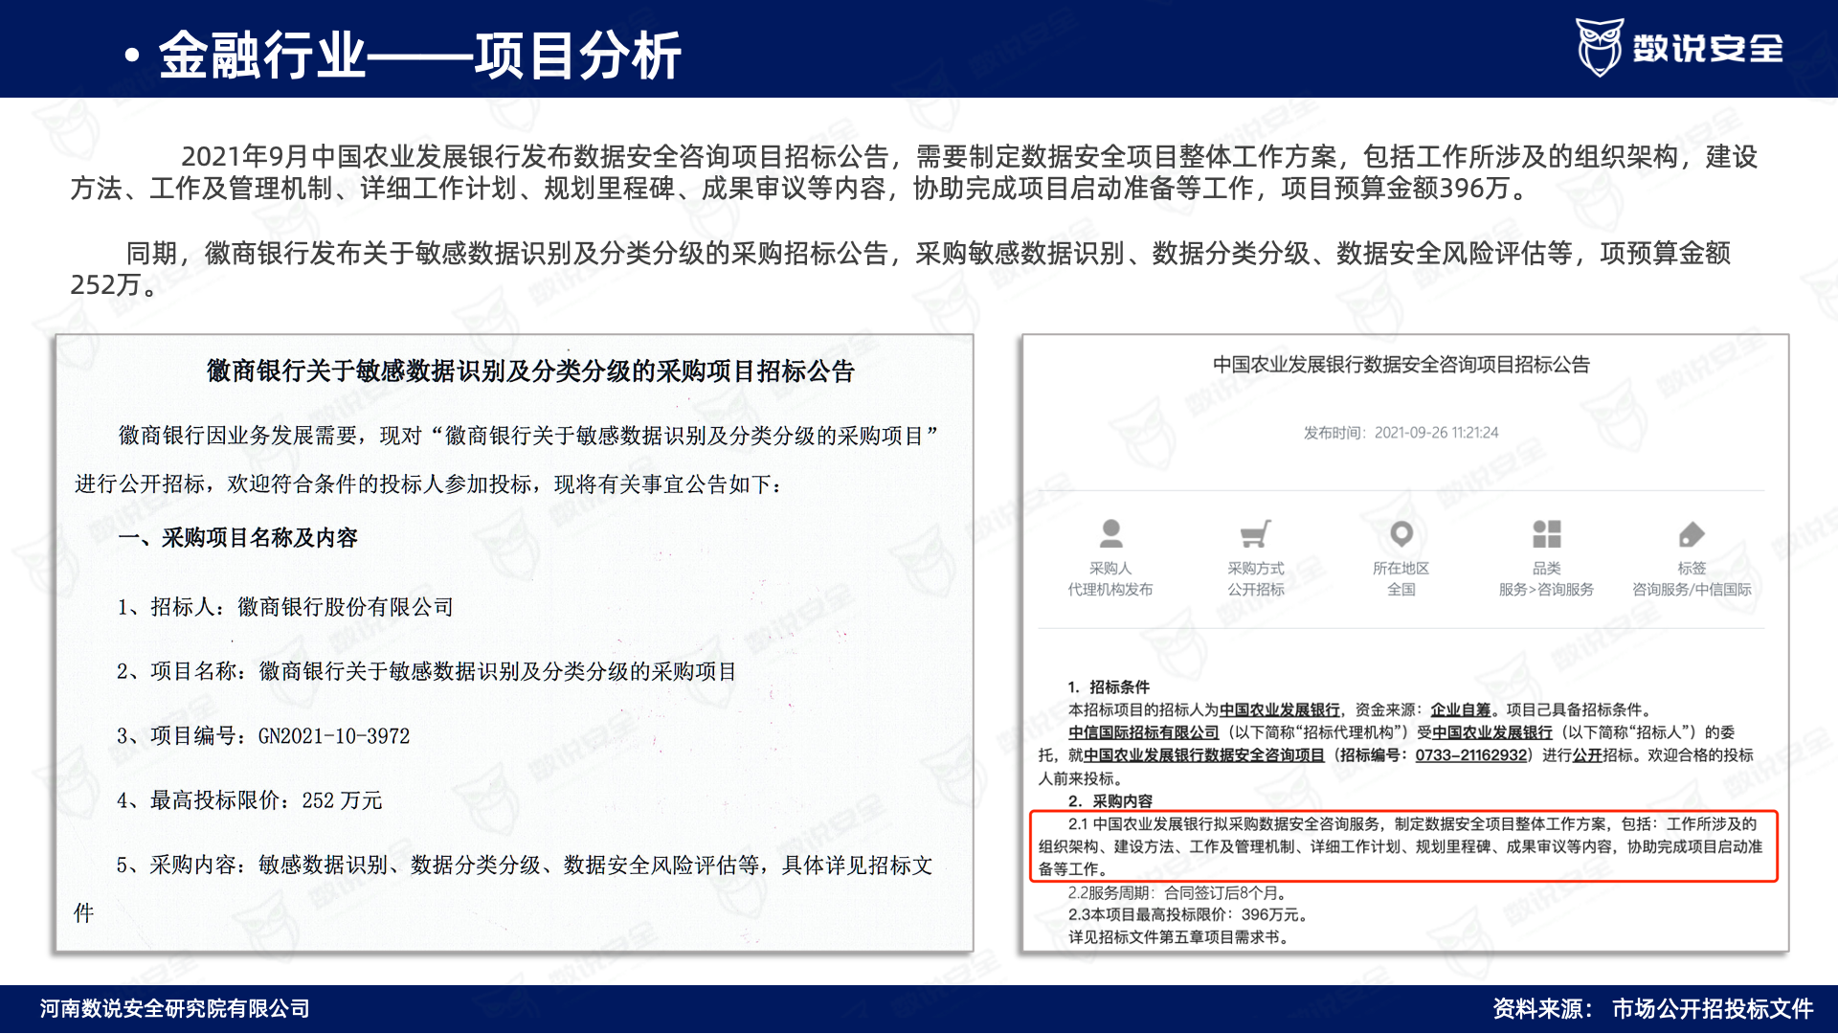Click the paragraph starting 2021年9月中国农业发展银行

[x=914, y=172]
